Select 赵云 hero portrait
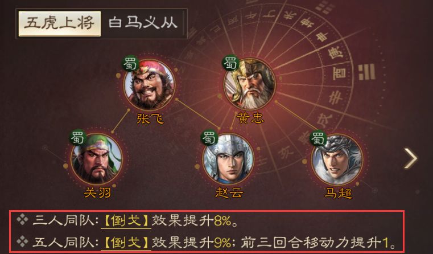Screen dimensions: 433x254 tap(228, 158)
